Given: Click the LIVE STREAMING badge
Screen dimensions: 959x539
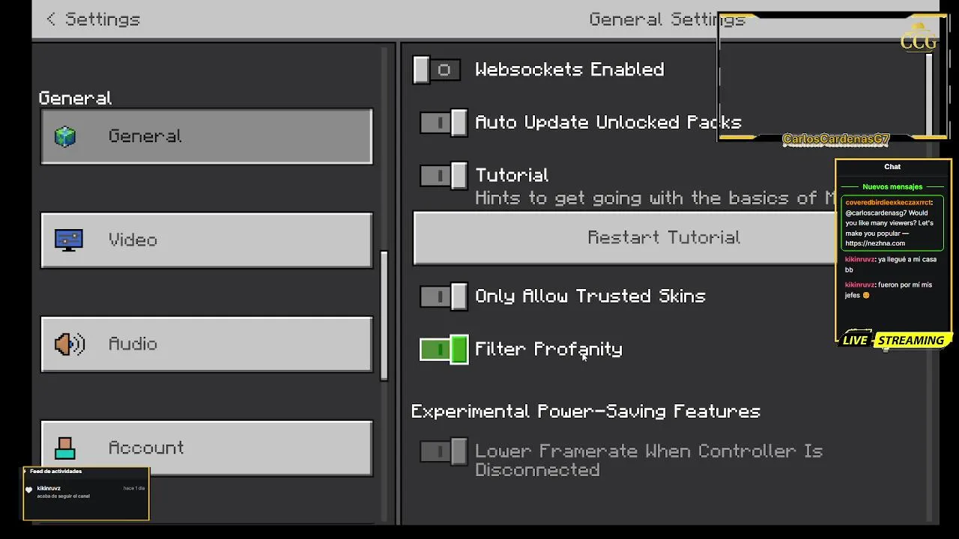Looking at the screenshot, I should 893,340.
